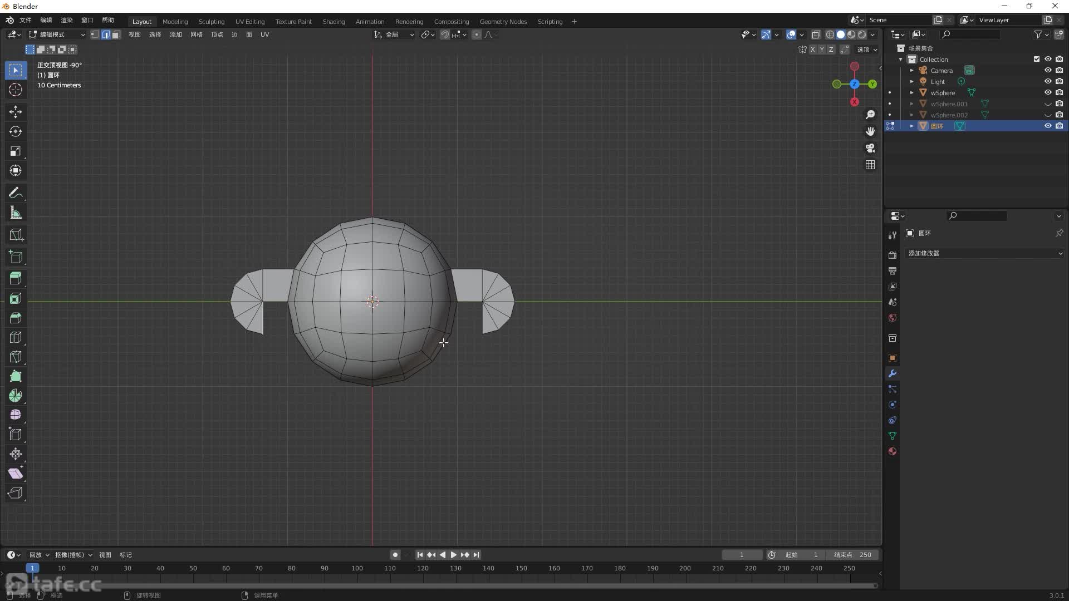Open the Material properties tab
Screen dimensions: 1069x601
tap(893, 451)
